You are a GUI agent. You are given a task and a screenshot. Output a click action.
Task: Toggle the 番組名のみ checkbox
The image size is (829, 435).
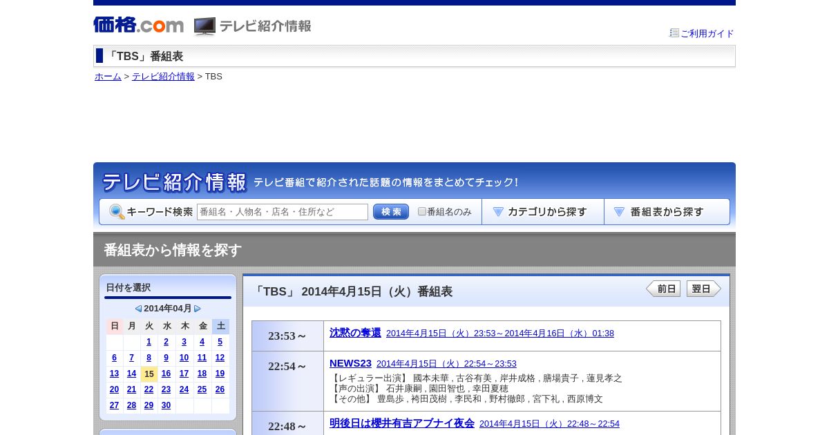[422, 211]
